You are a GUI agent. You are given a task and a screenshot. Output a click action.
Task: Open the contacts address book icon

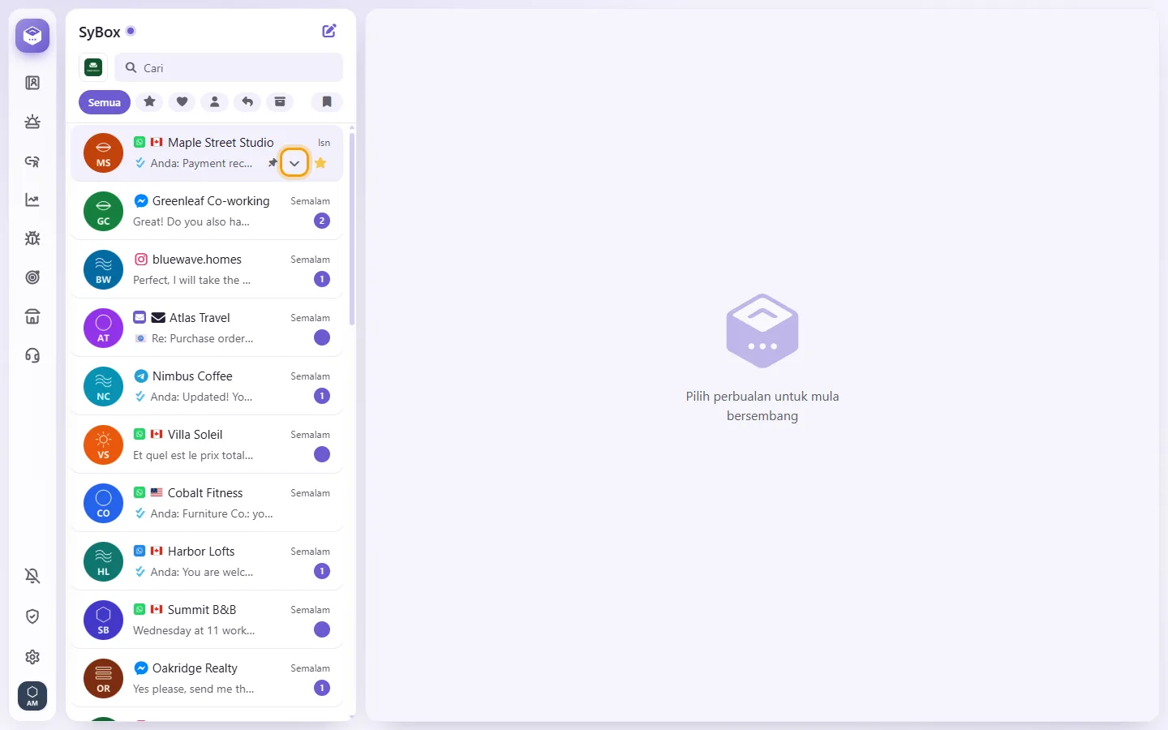click(32, 83)
